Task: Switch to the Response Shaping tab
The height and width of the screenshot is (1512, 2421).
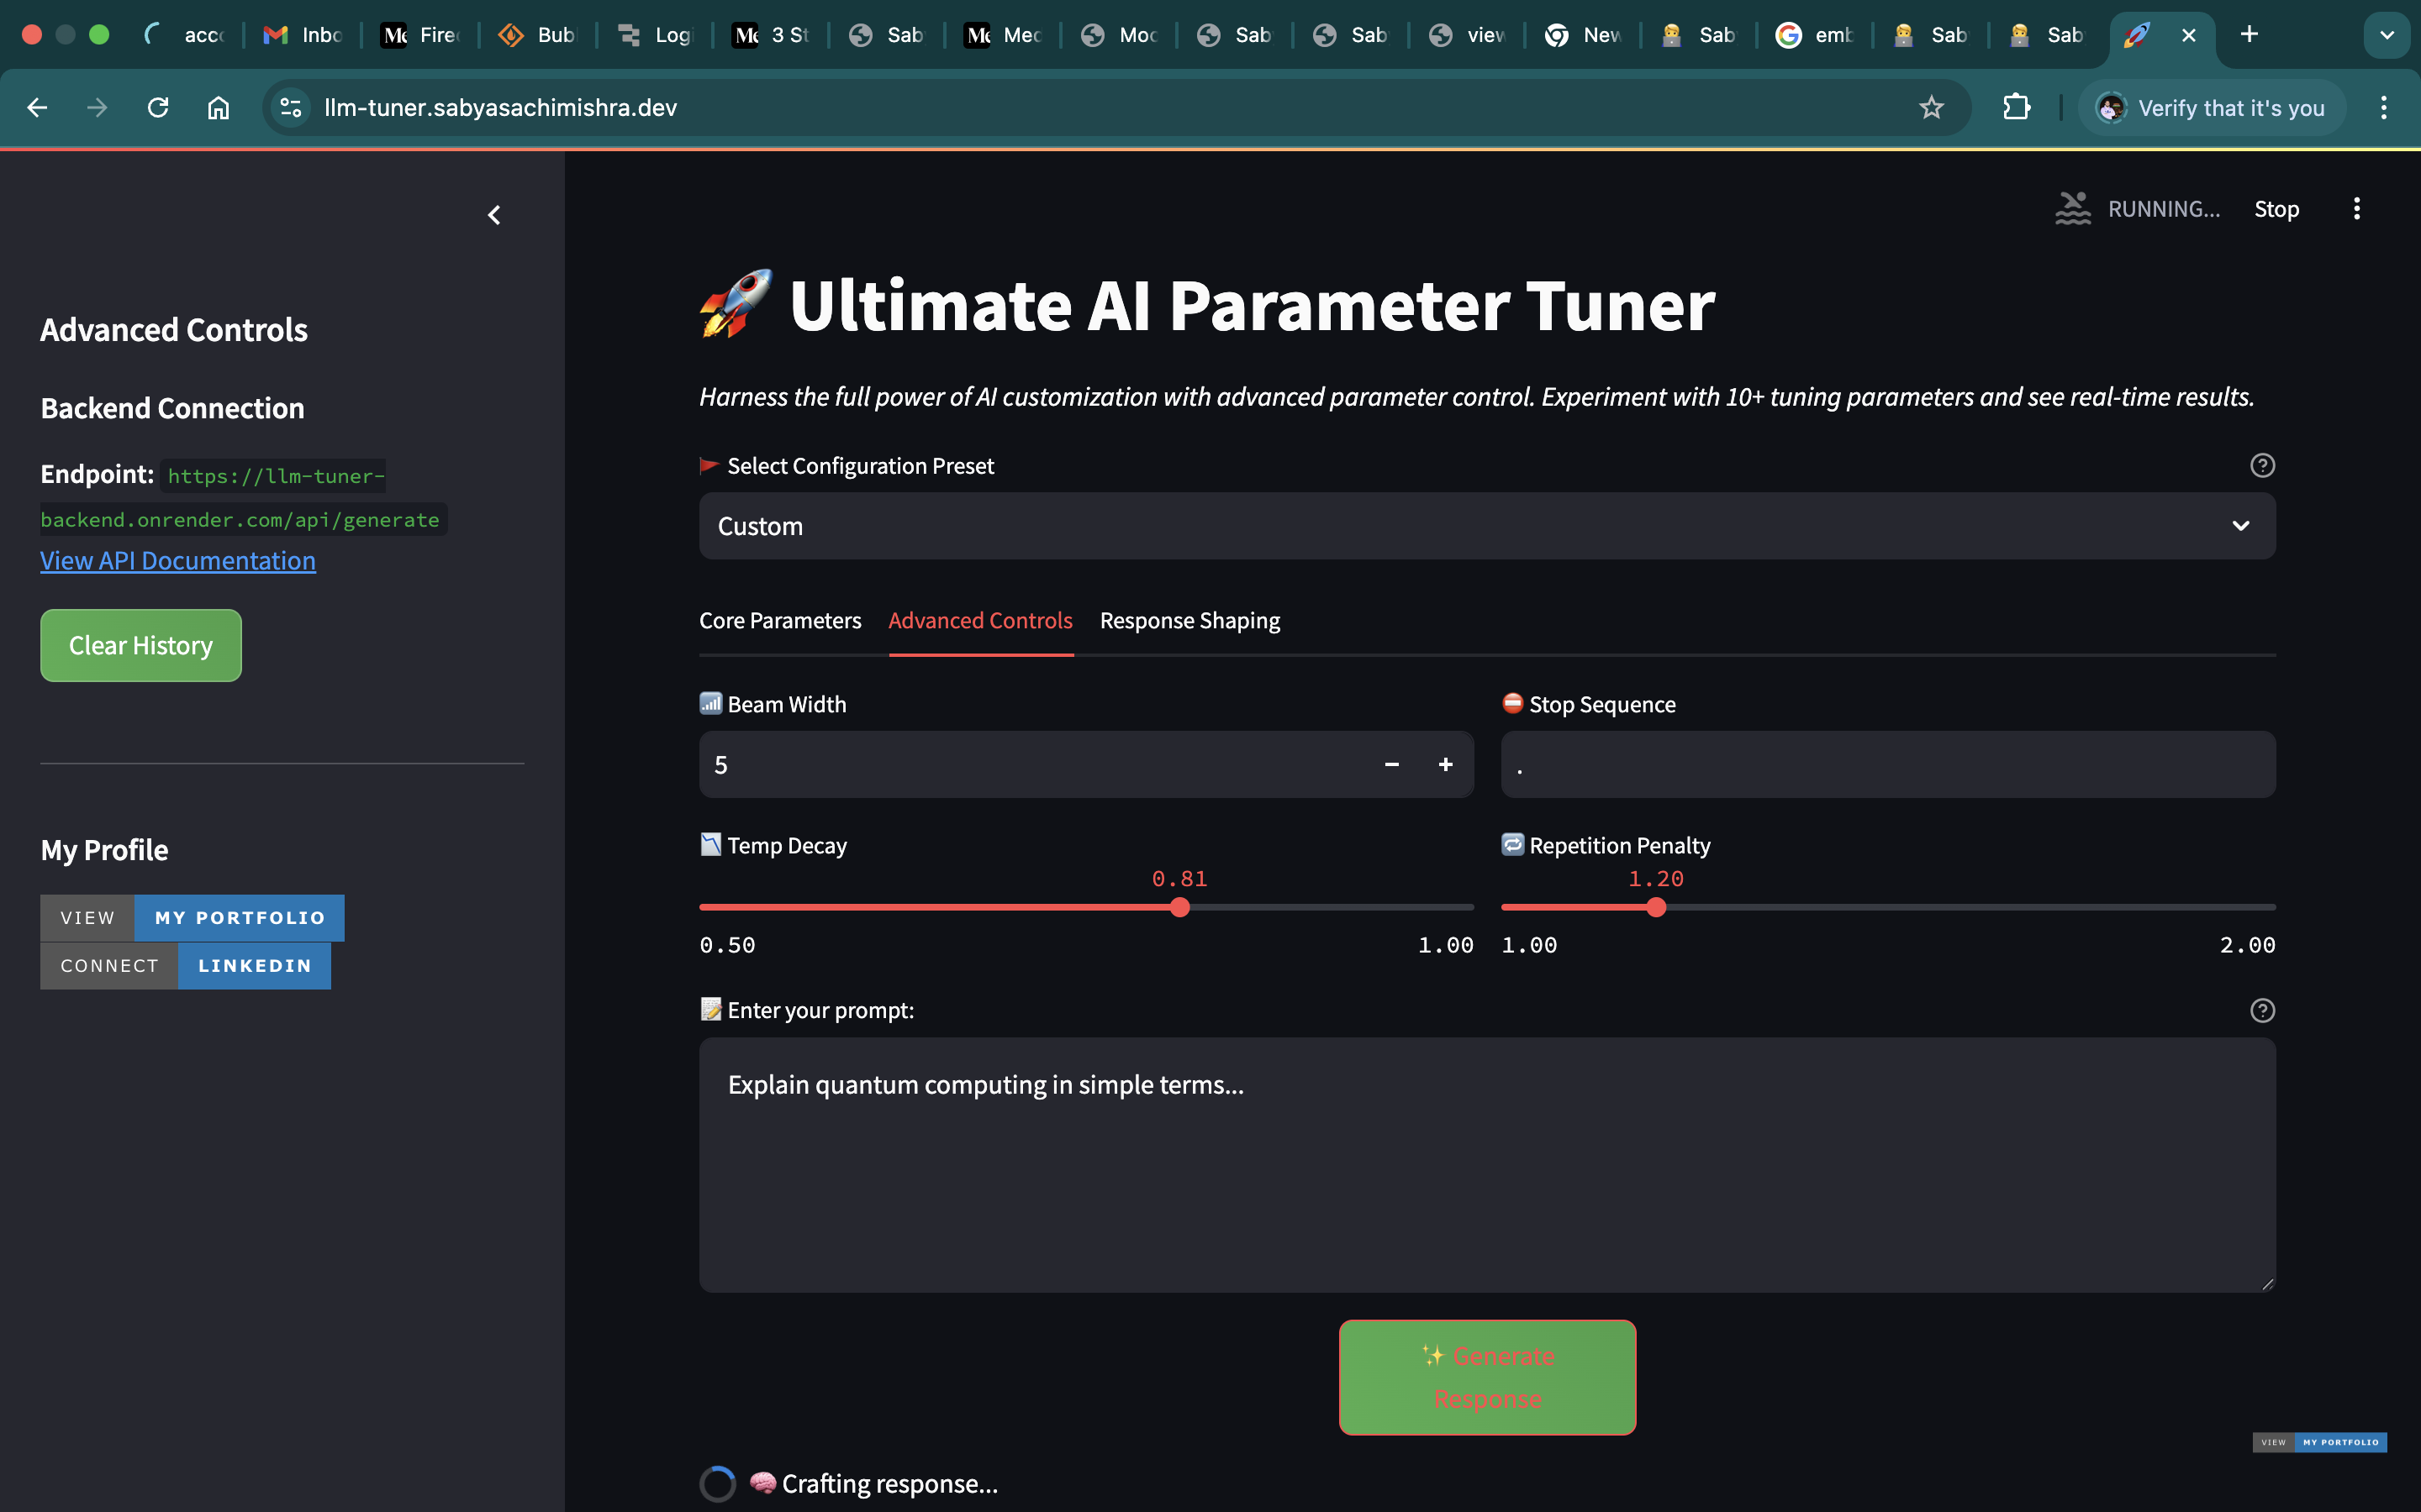Action: [x=1189, y=621]
